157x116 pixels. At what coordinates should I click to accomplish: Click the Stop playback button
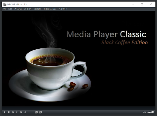[x=9, y=112]
